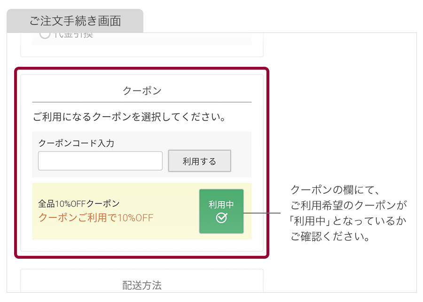Select the 代金引換 payment radio button
Viewport: 423px width, 302px height.
pyautogui.click(x=45, y=34)
